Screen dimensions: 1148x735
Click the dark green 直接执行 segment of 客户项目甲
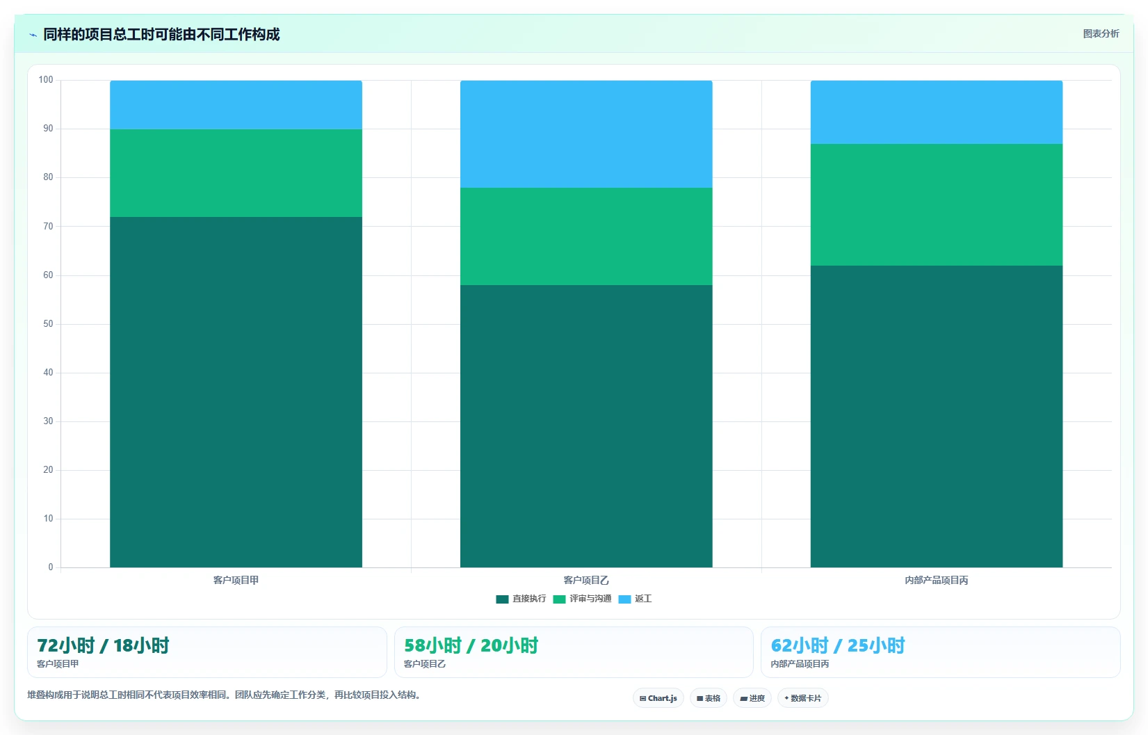(236, 392)
